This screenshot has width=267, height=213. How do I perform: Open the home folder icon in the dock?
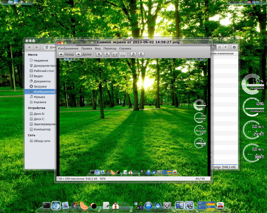115,206
